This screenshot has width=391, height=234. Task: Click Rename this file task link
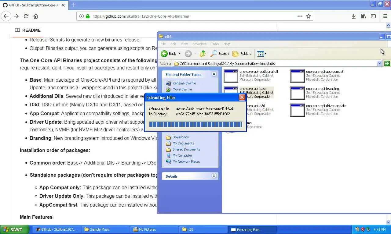coord(184,83)
